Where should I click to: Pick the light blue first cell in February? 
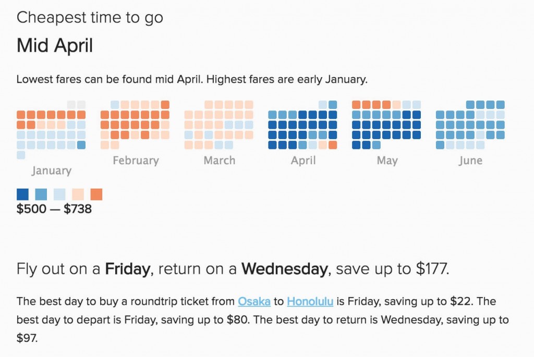pyautogui.click(x=115, y=104)
